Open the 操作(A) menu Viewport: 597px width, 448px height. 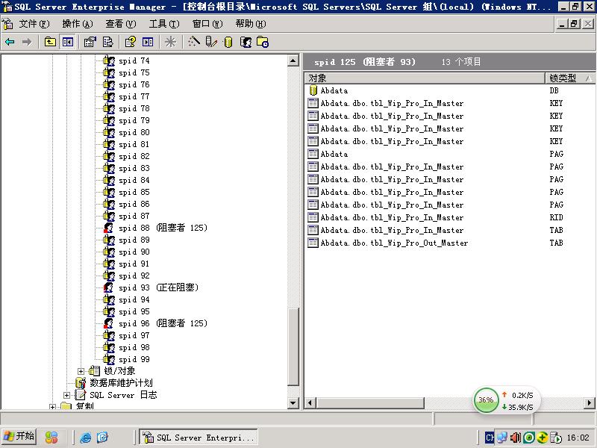pos(78,24)
